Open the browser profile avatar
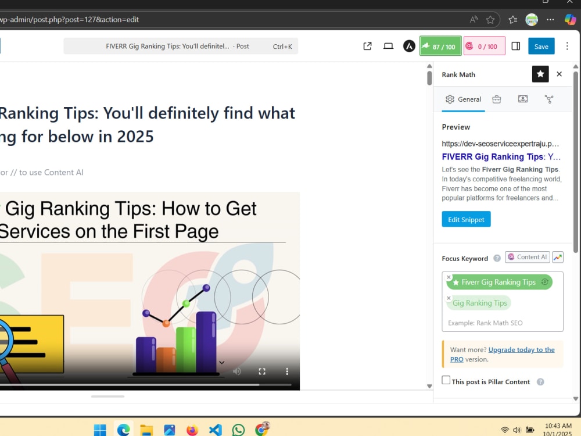 (x=532, y=19)
